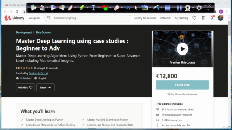The height and width of the screenshot is (130, 232).
Task: Expand the highlighter options dropdown arrow
Action: coord(87,8)
